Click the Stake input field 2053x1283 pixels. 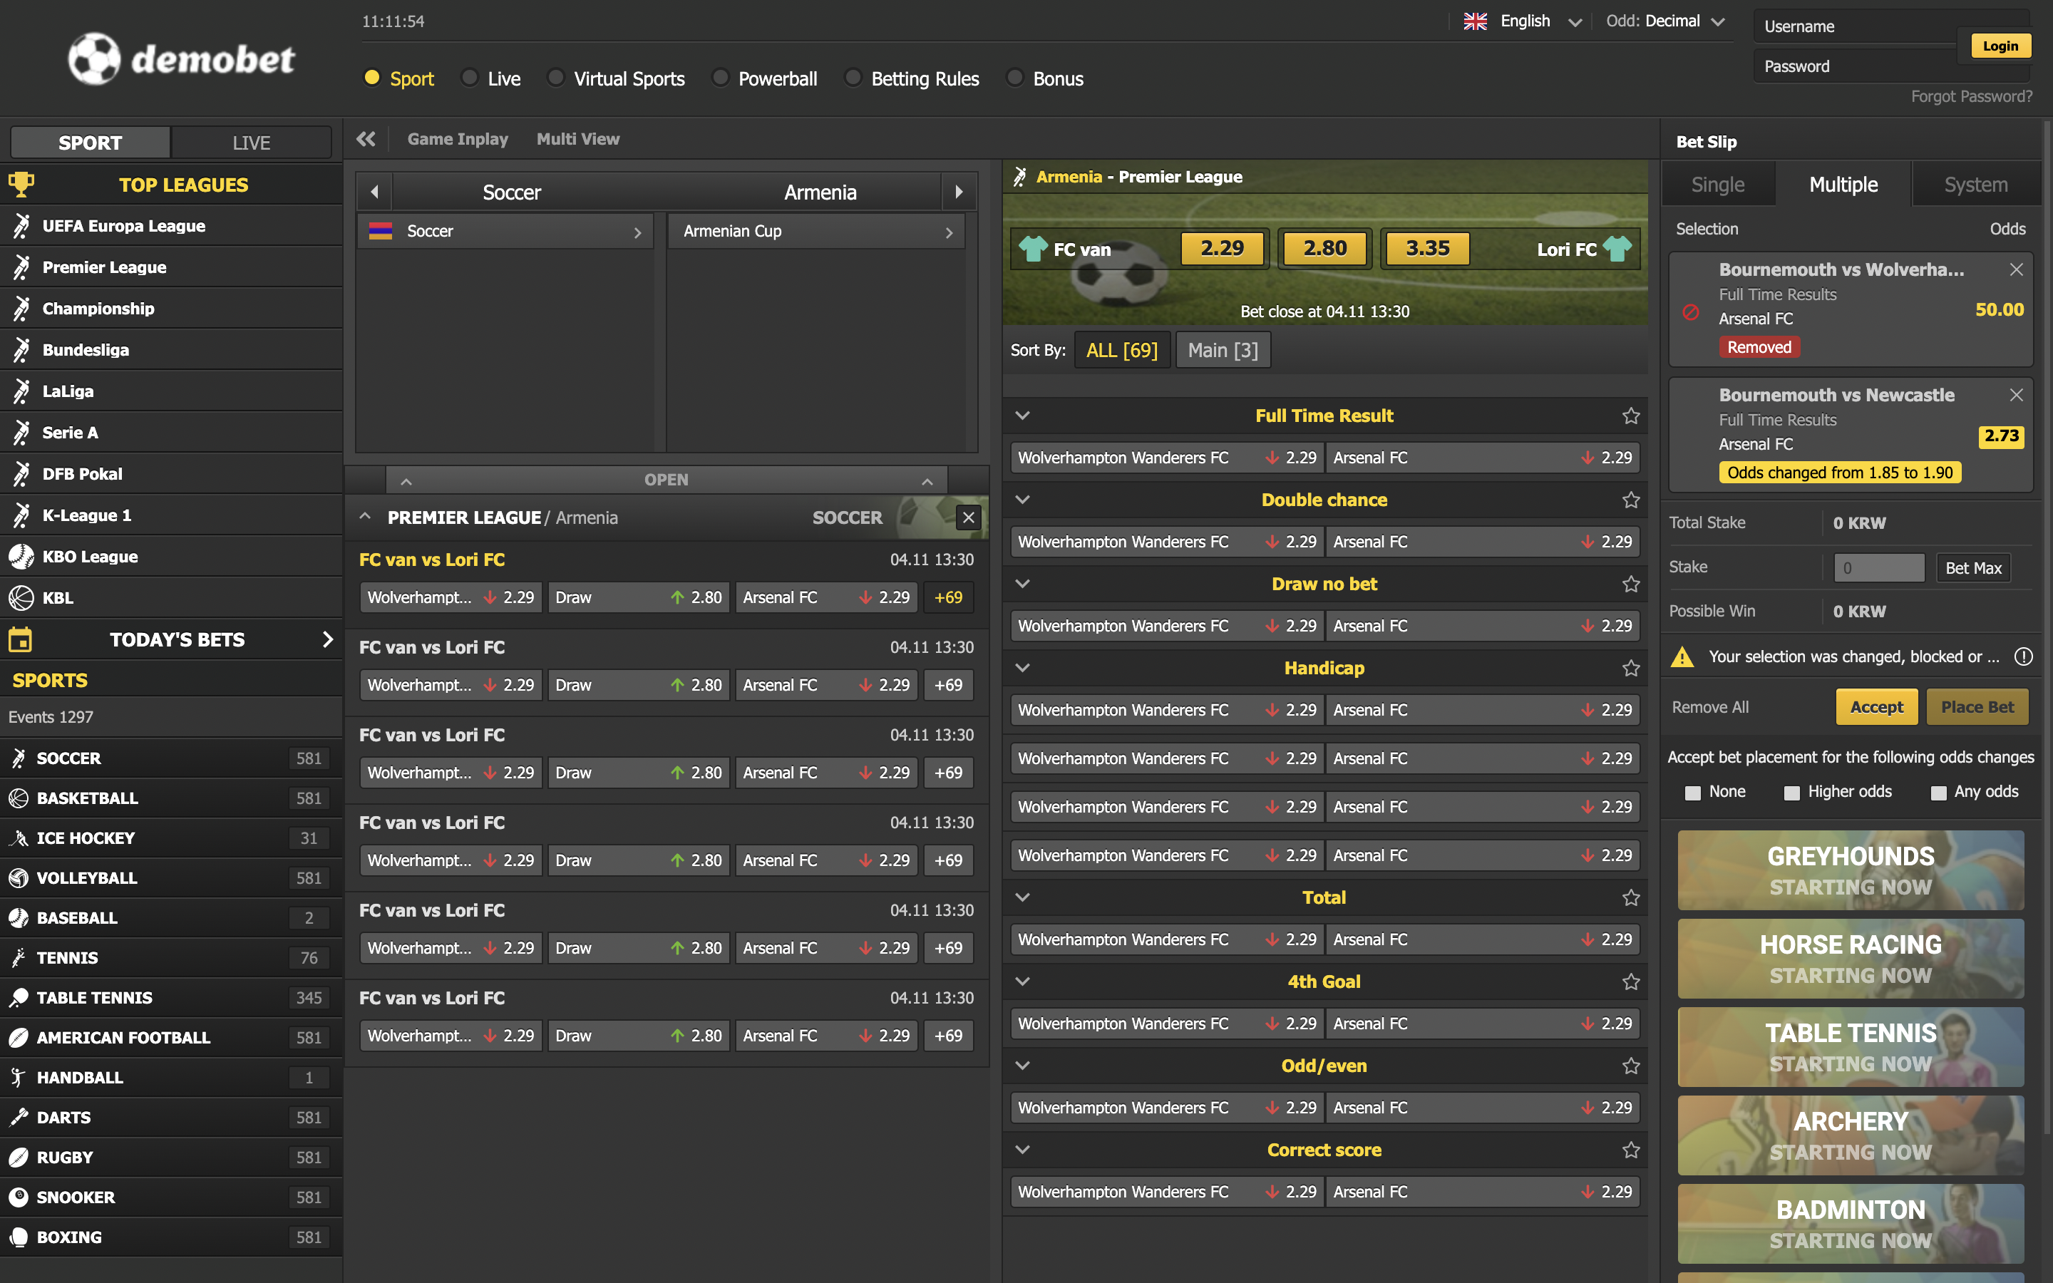point(1878,567)
